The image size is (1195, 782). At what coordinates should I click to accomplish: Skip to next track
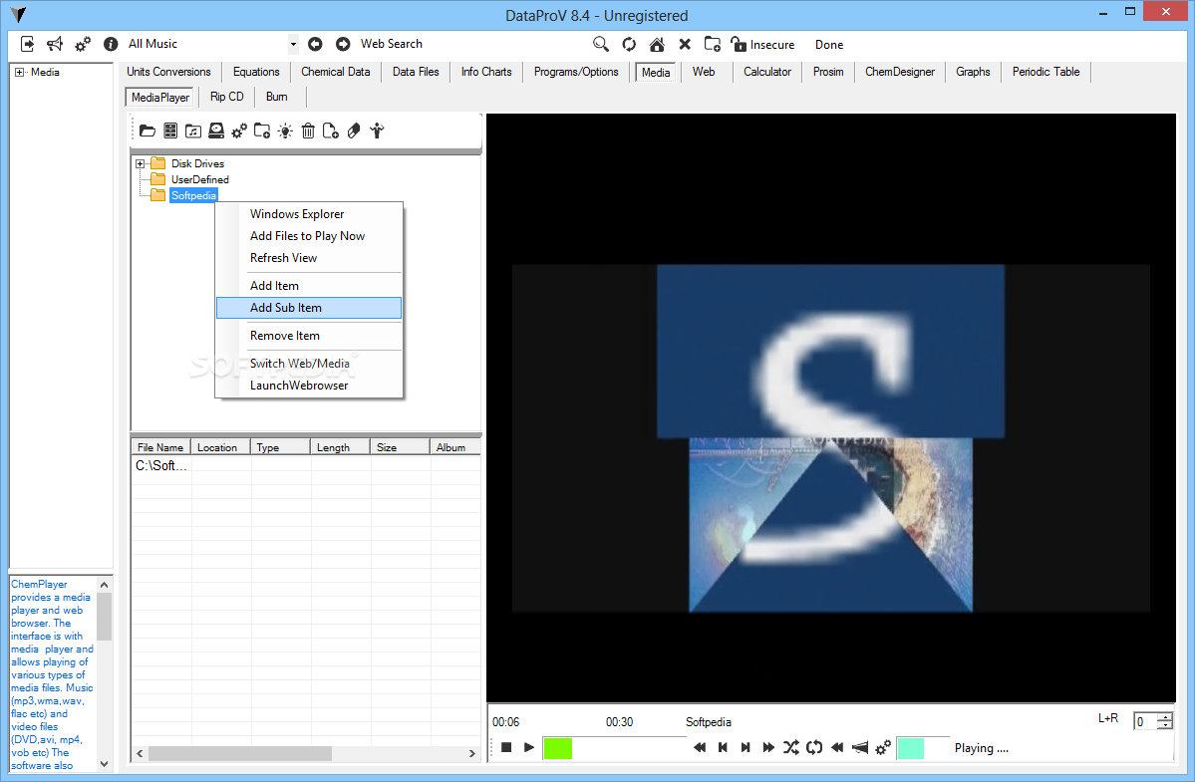coord(746,748)
